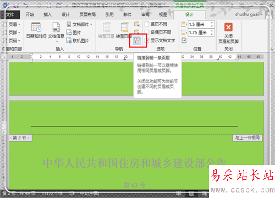
Task: Switch to the Home (开始) tab
Action: pyautogui.click(x=30, y=14)
